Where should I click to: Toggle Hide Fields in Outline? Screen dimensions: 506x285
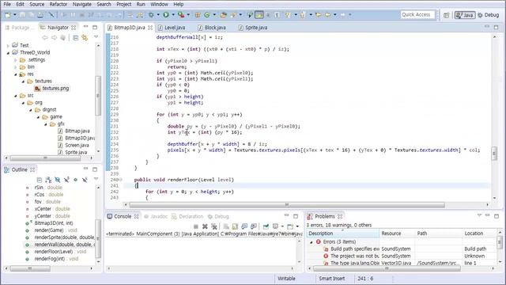pyautogui.click(x=58, y=180)
